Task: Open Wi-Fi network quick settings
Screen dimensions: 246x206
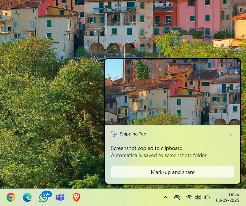Action: point(189,197)
